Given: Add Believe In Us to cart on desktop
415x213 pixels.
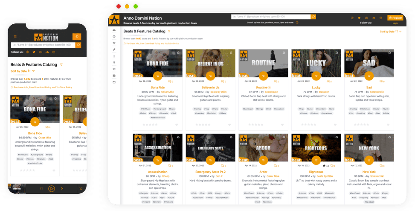Looking at the screenshot, I should click(210, 76).
